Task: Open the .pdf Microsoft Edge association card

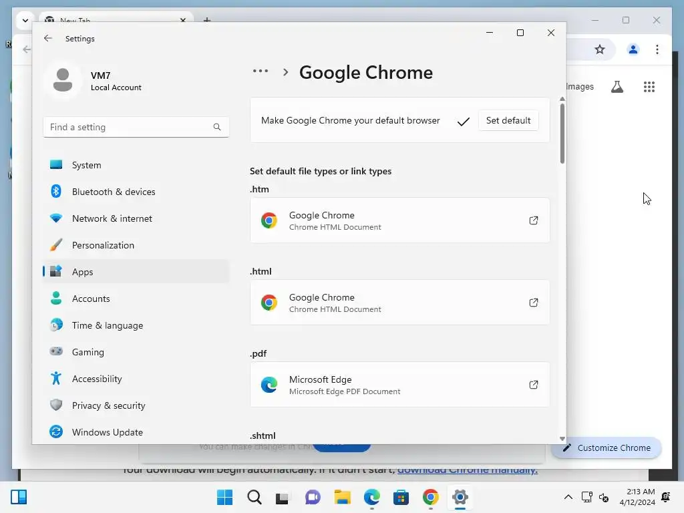Action: tap(399, 384)
